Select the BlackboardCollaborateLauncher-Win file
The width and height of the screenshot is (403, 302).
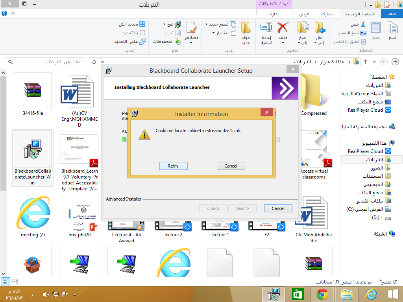click(x=33, y=158)
